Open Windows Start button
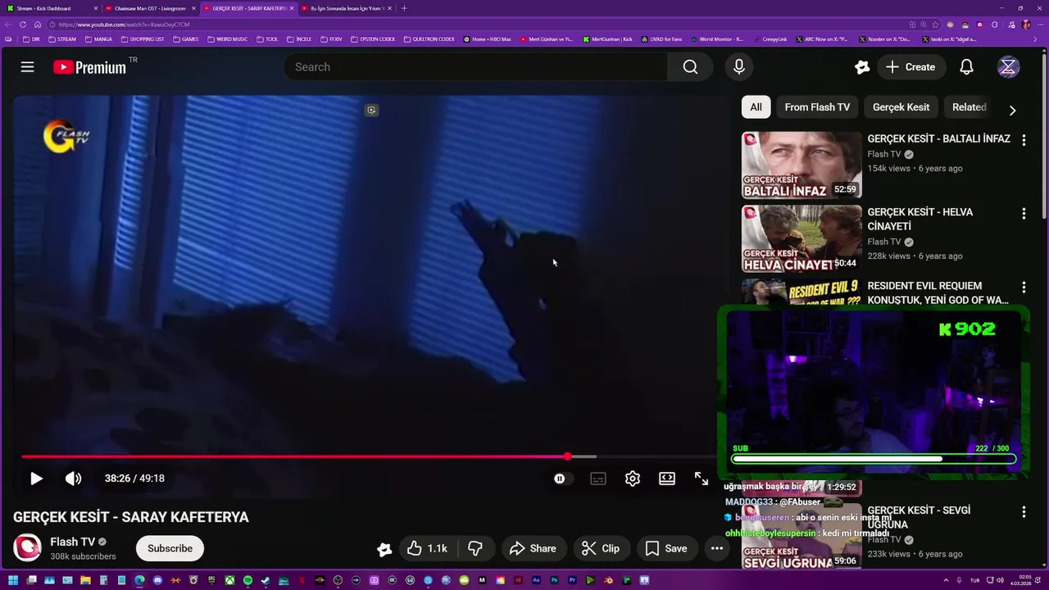 point(12,580)
